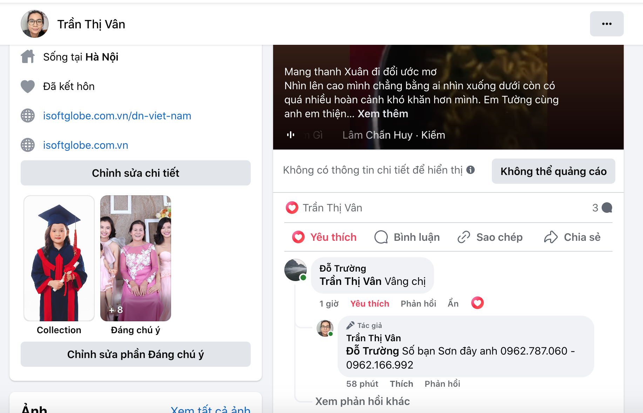Viewport: 643px width, 413px height.
Task: Click globe icon next to isoftglobe.com.vn/dn-viet-nam
Action: tap(28, 115)
